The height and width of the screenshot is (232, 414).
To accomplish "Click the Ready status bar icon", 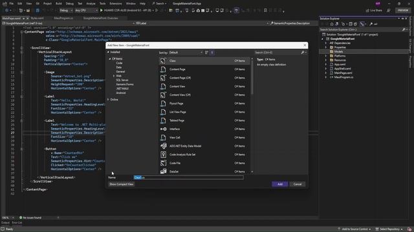I will coord(3,229).
